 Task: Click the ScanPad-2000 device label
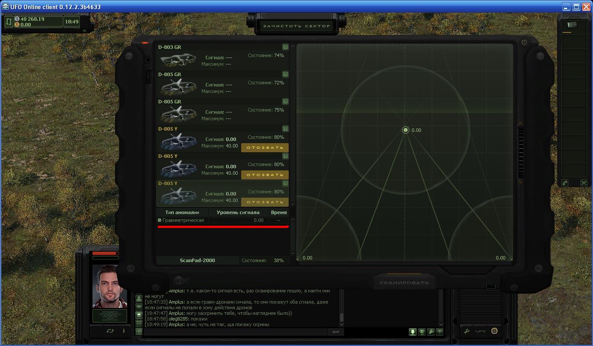click(x=197, y=260)
